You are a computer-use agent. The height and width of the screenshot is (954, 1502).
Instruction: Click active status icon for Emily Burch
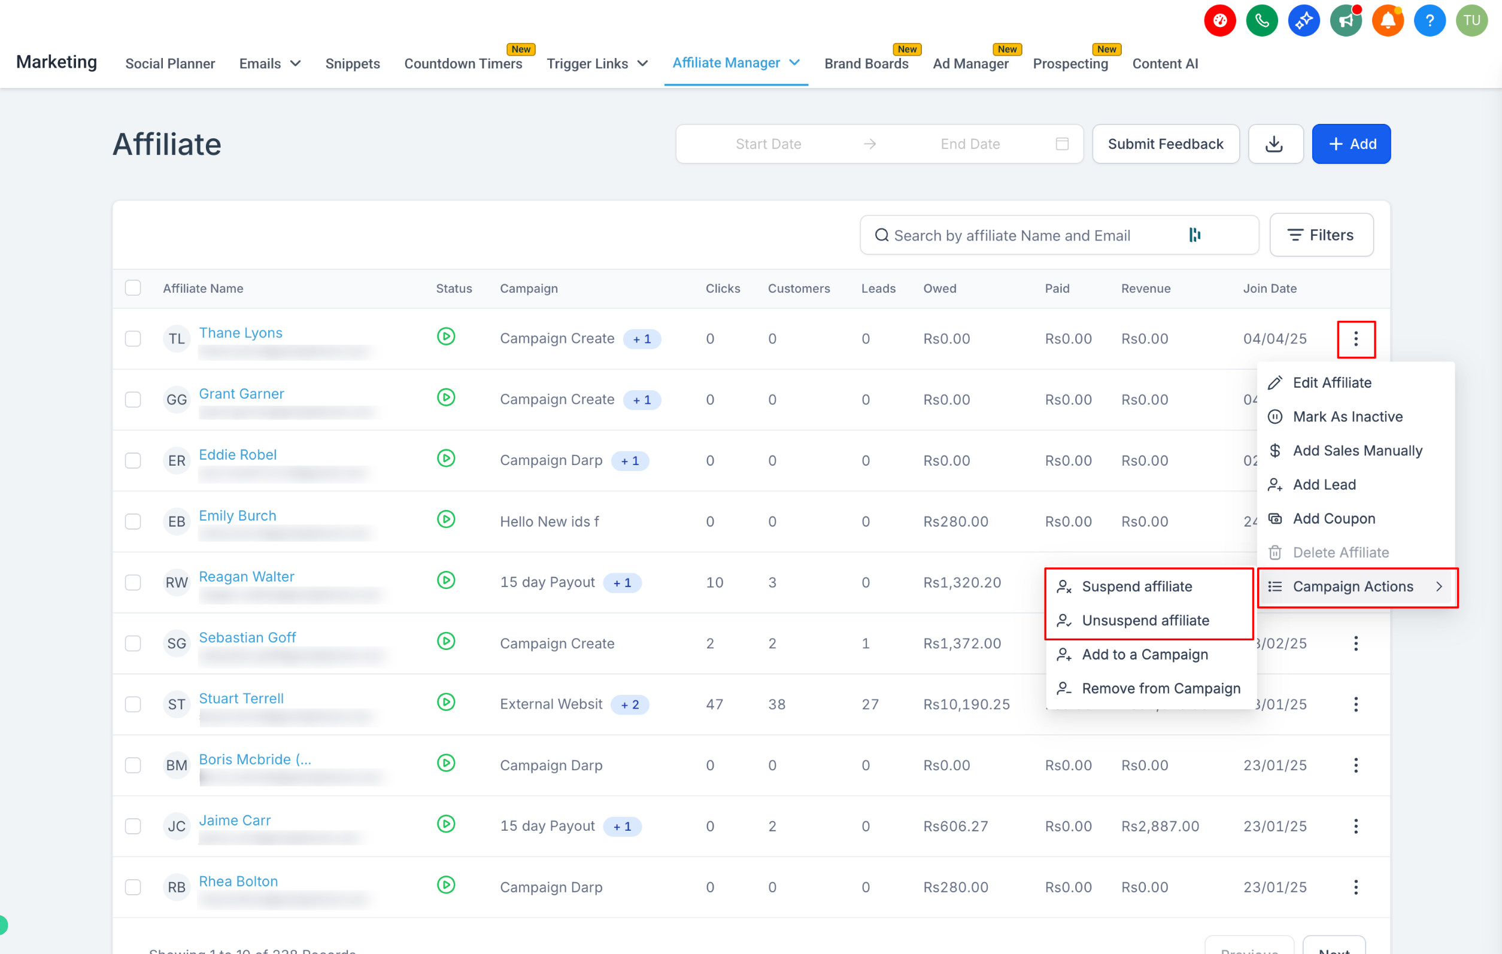point(446,519)
